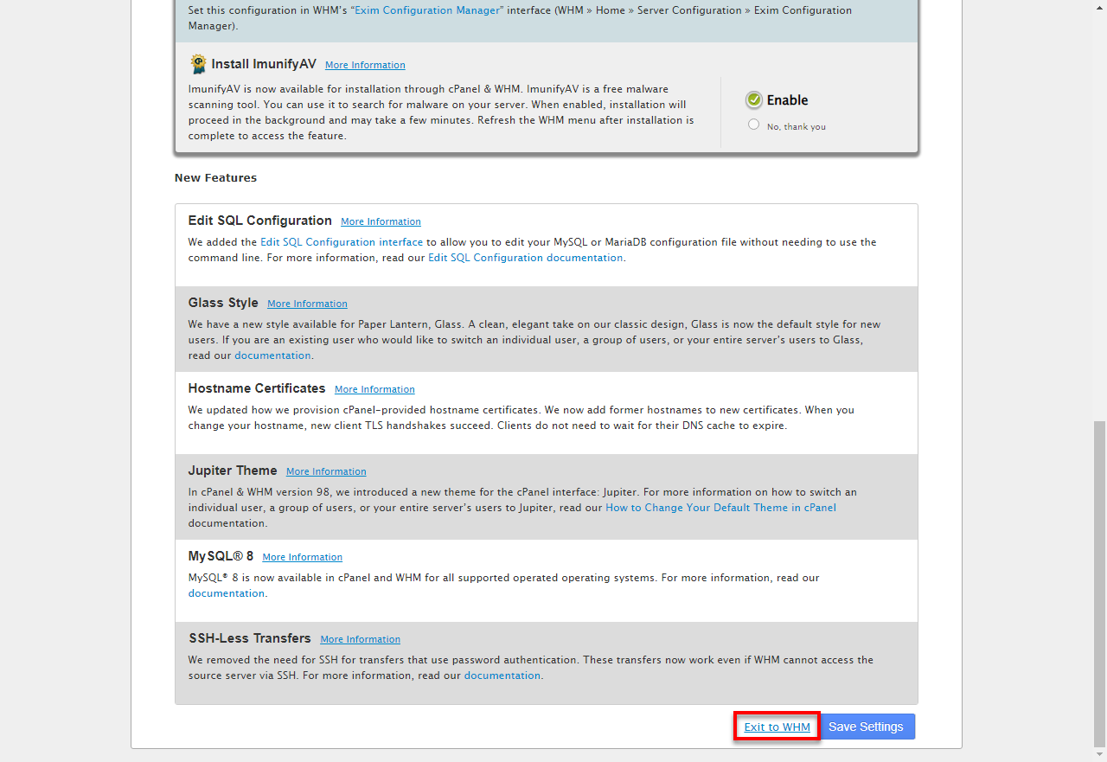Open the MySQL 8 documentation link
The width and height of the screenshot is (1107, 762).
[227, 593]
